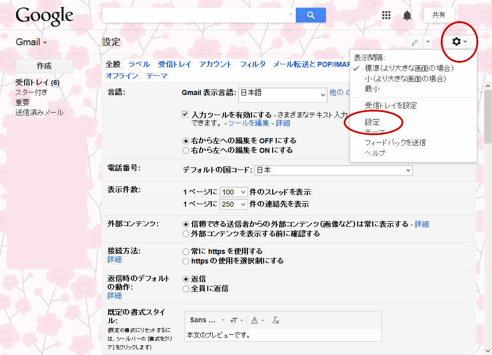Click the 作成 compose button

[x=44, y=66]
